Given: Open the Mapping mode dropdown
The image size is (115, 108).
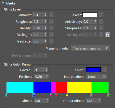Looking at the screenshot, I should tap(91, 48).
